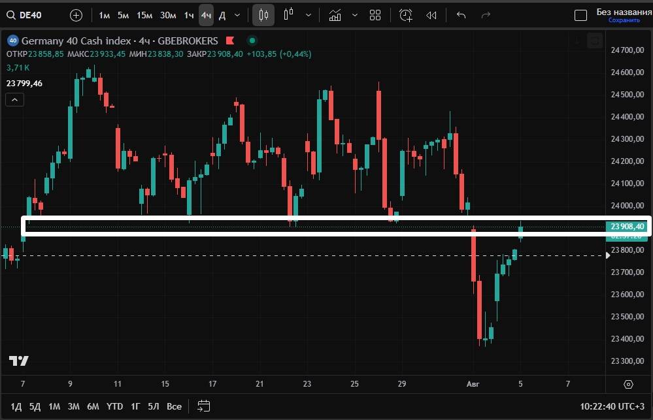The height and width of the screenshot is (420, 653).
Task: Switch to the 6М date range
Action: (93, 406)
